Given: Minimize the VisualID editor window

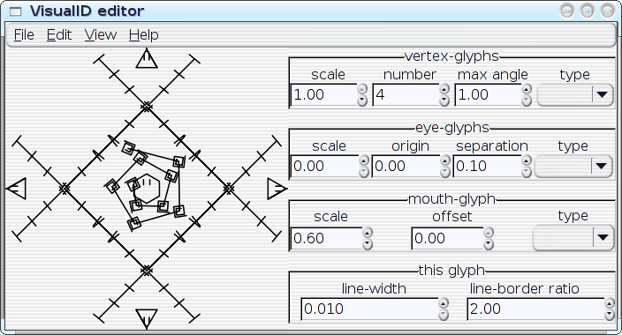Looking at the screenshot, I should pos(567,11).
